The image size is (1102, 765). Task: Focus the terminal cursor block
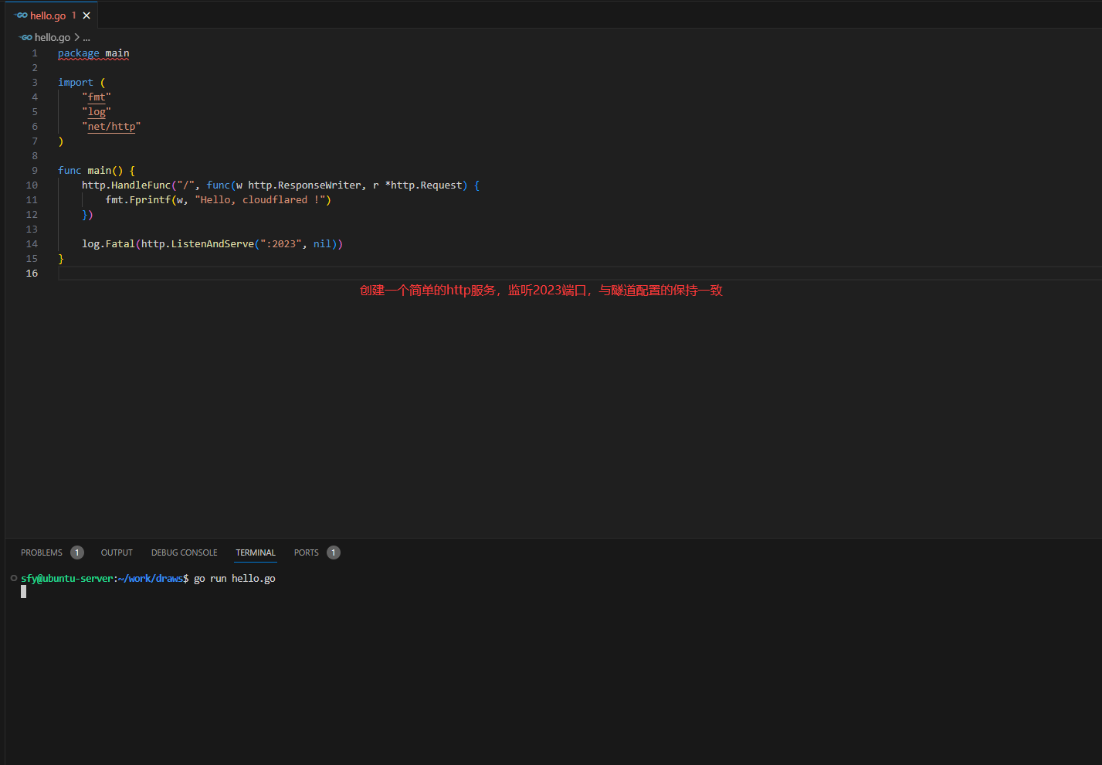tap(24, 592)
